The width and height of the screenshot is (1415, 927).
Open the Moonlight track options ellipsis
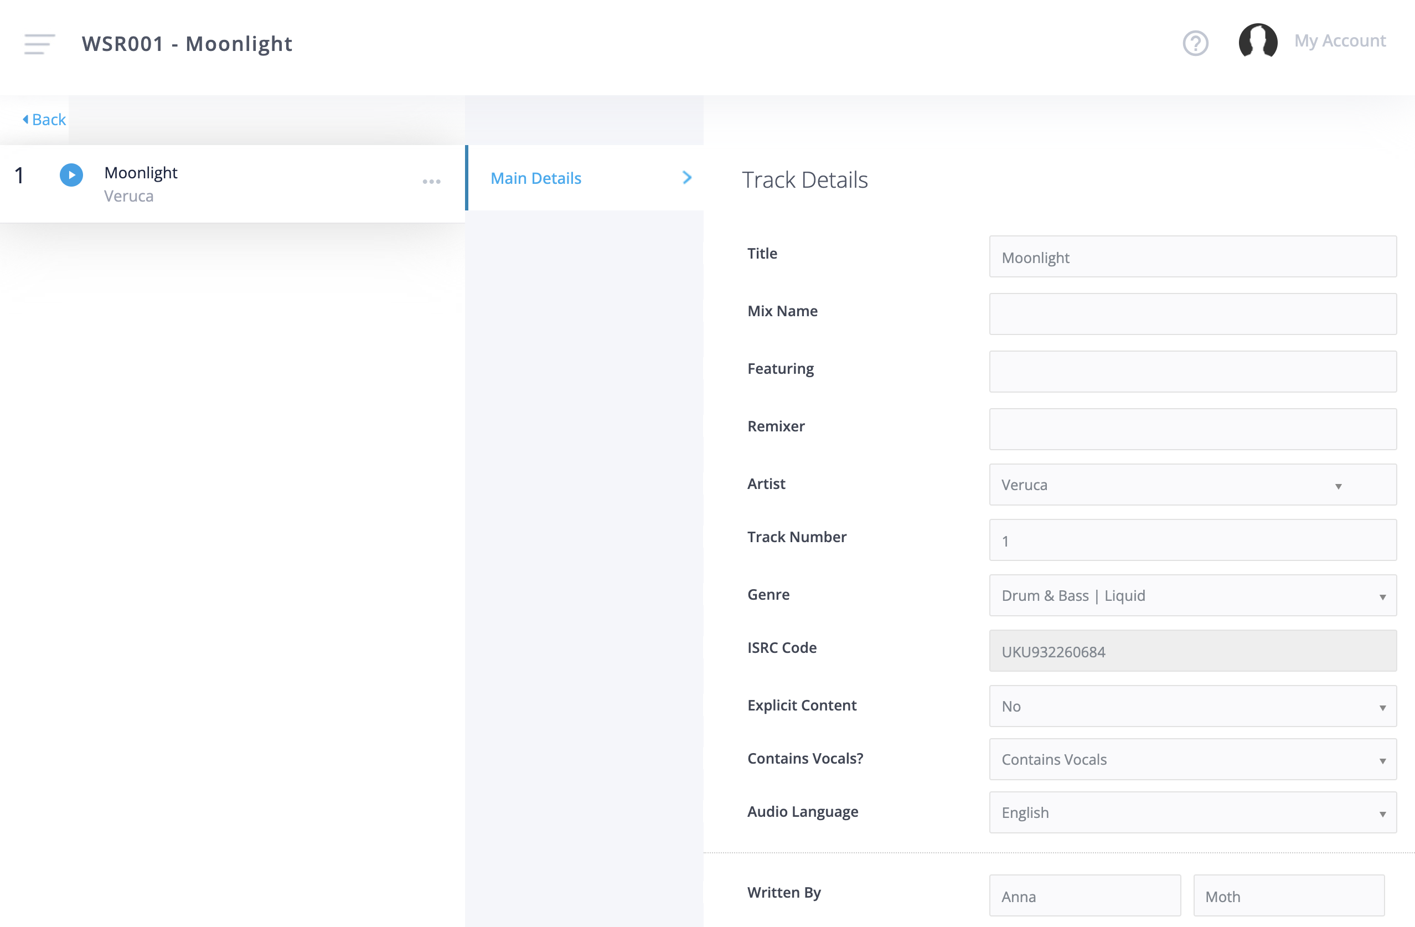[x=432, y=181]
